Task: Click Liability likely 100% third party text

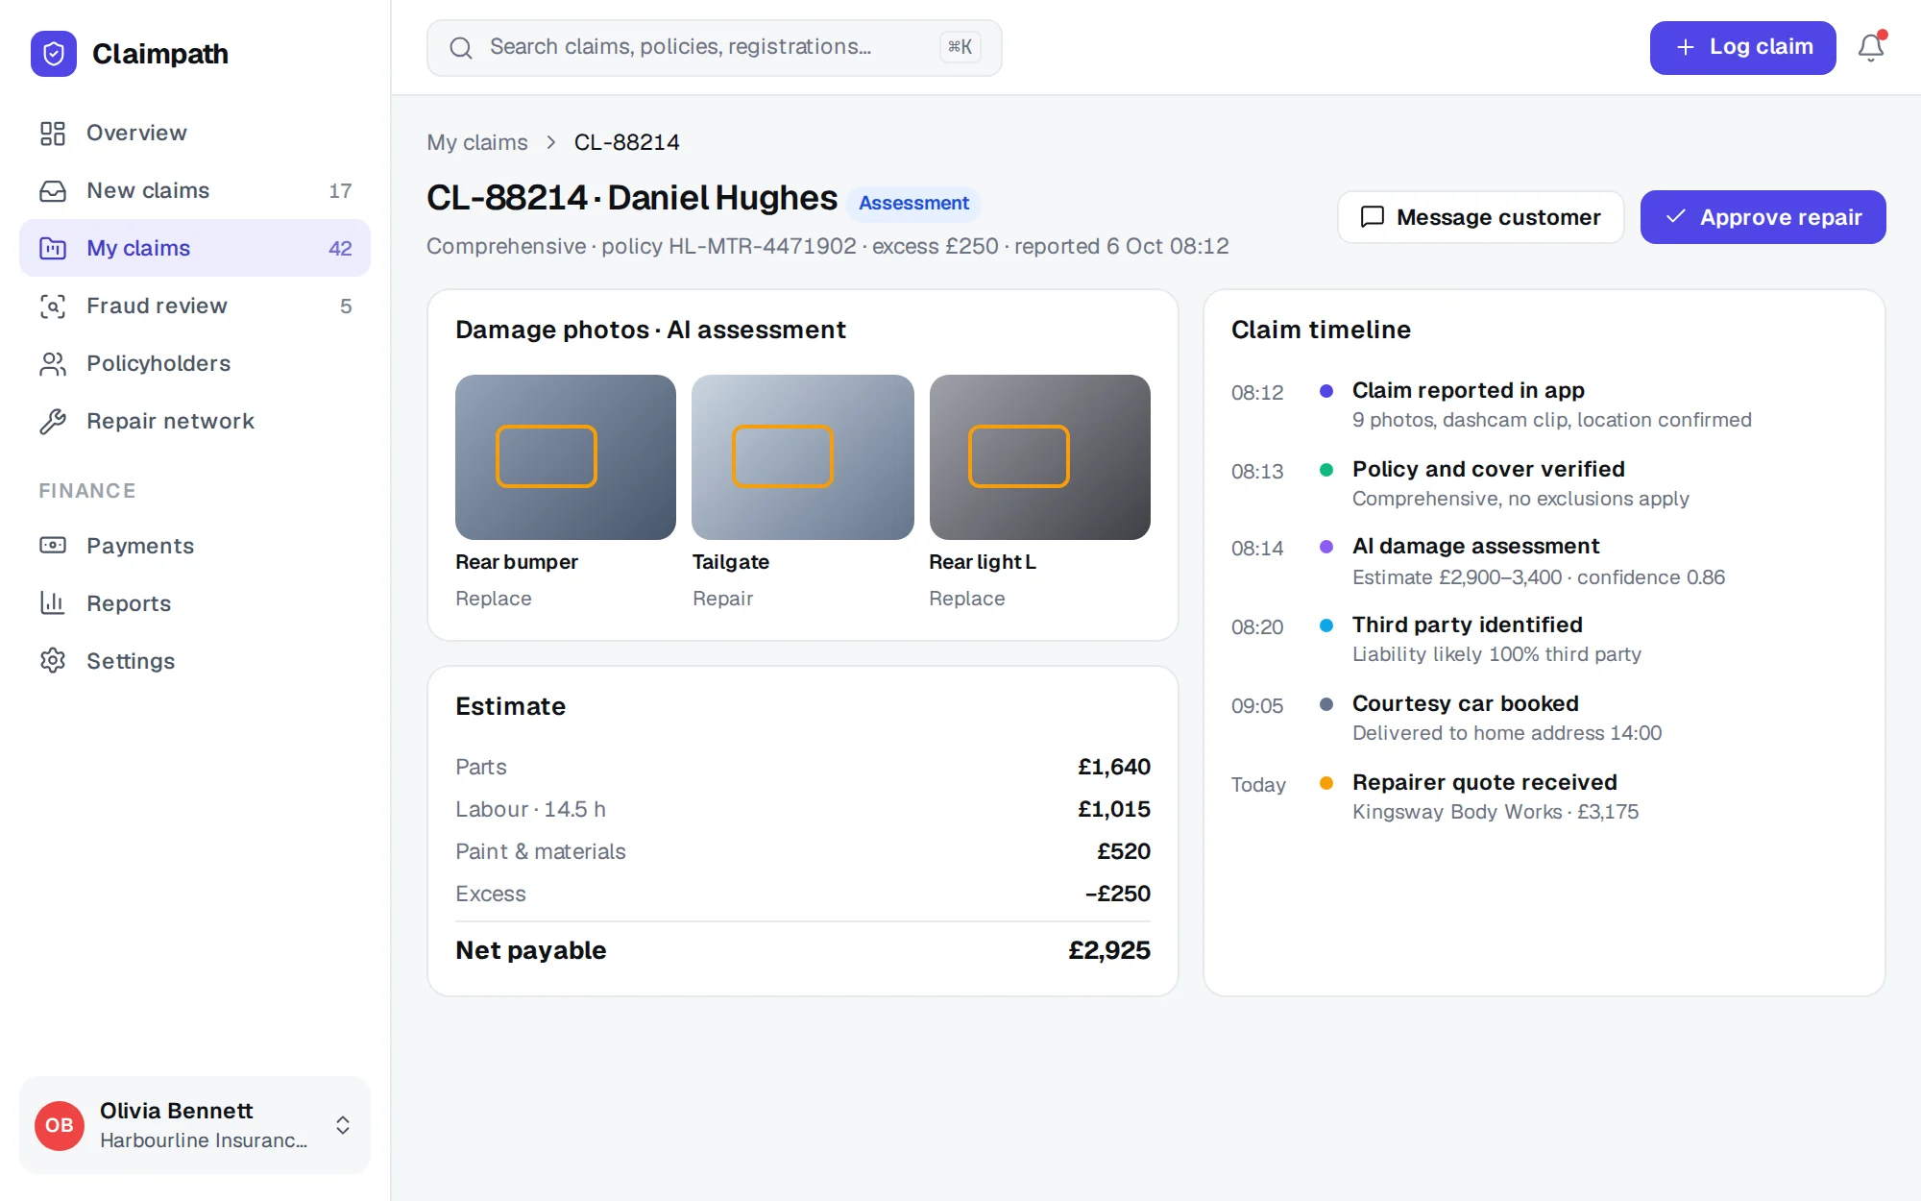Action: click(1496, 654)
